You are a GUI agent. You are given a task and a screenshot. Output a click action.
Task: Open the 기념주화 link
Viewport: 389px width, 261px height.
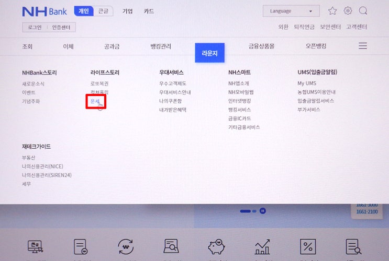pos(31,101)
